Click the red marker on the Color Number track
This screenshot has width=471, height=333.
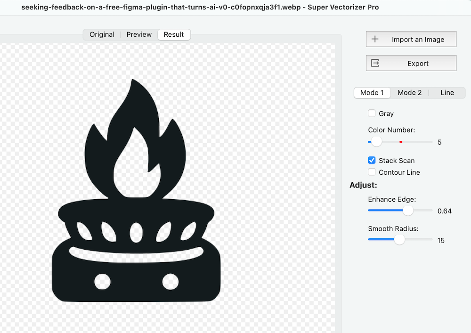pyautogui.click(x=401, y=141)
